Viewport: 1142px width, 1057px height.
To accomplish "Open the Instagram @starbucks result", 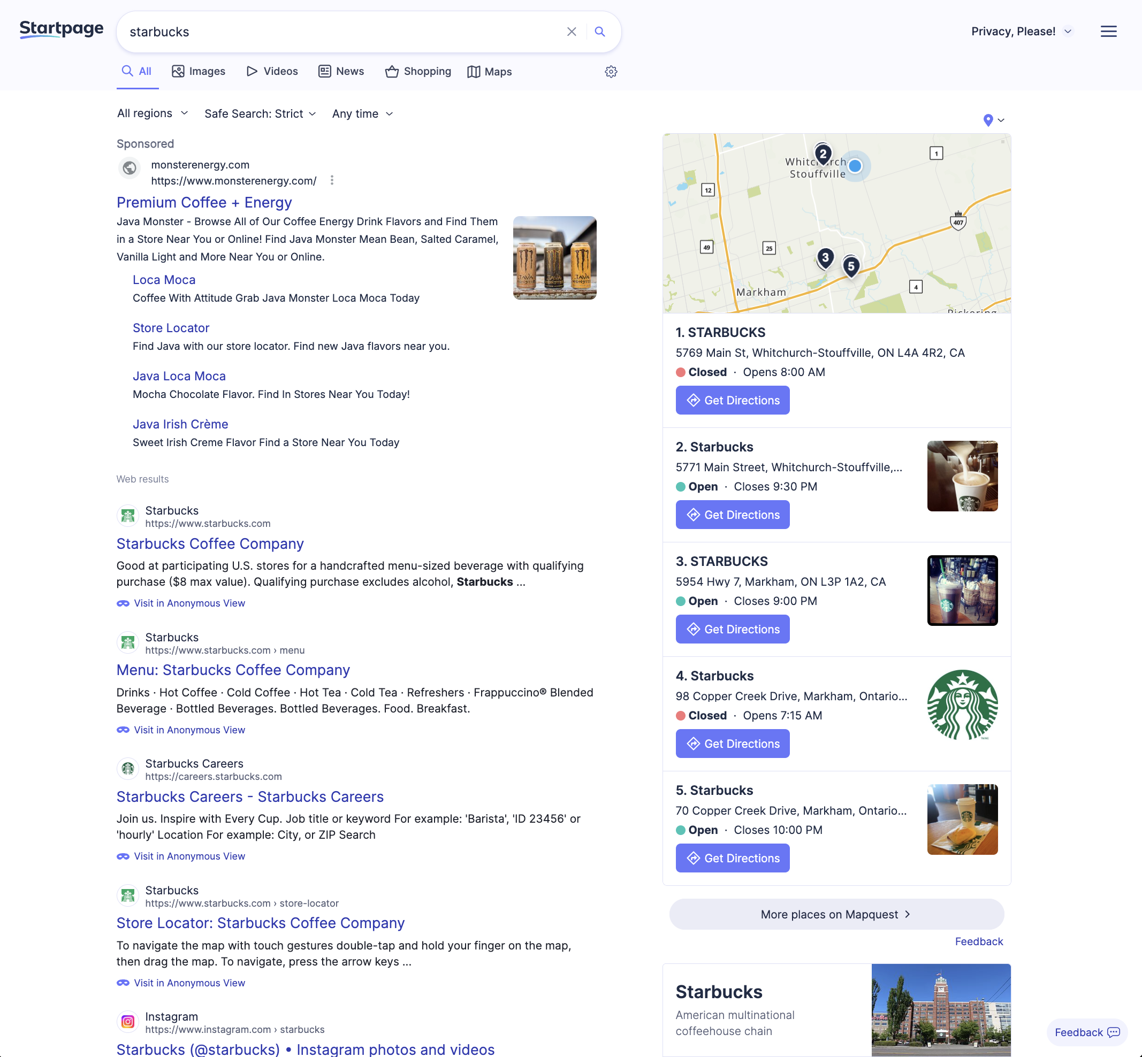I will coord(306,1050).
